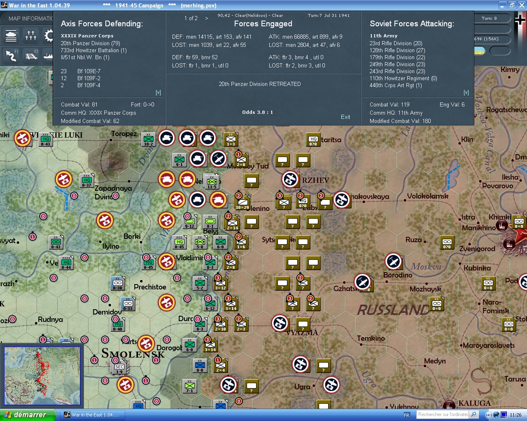The height and width of the screenshot is (421, 527).
Task: Select the panzer unit counter 8-1
Action: tap(210, 222)
